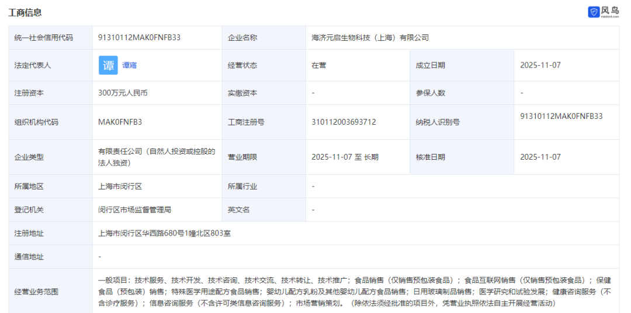Viewport: 631px width, 313px height.
Task: Click the 300万元人民币 registered capital value
Action: point(123,93)
